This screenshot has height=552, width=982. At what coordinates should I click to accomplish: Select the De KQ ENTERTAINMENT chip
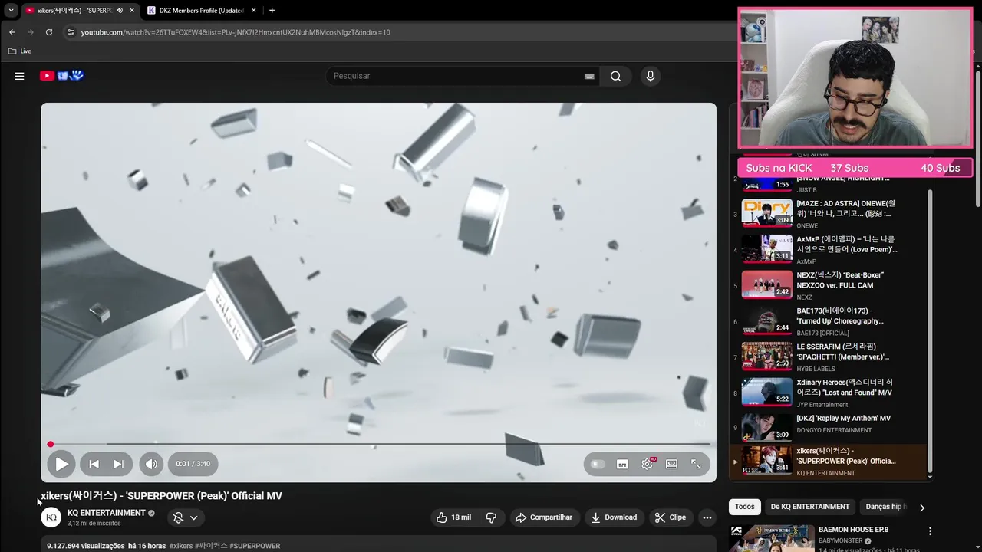tap(809, 507)
